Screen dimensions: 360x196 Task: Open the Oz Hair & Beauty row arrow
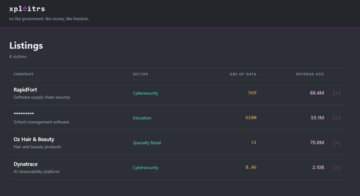[x=336, y=143]
